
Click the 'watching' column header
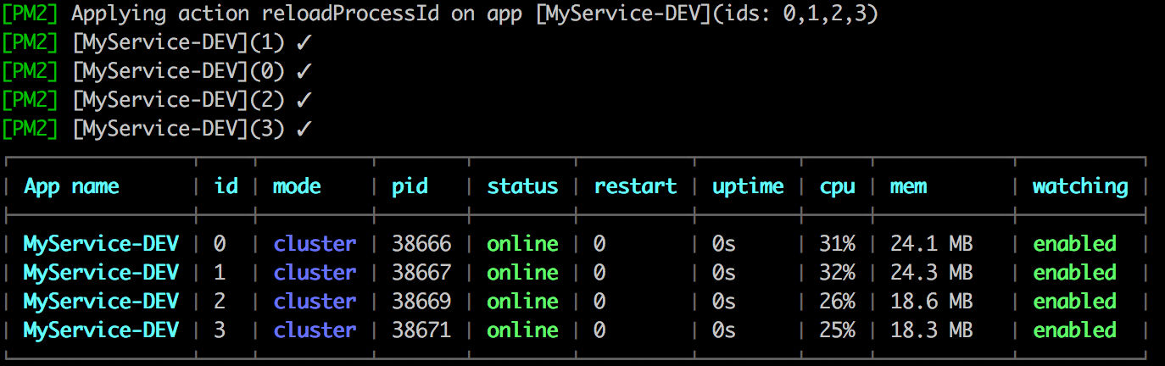(x=1080, y=188)
